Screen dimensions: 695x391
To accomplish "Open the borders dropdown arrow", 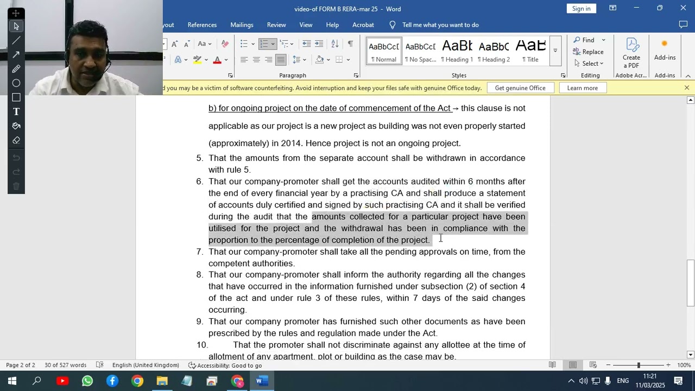I will tap(348, 60).
